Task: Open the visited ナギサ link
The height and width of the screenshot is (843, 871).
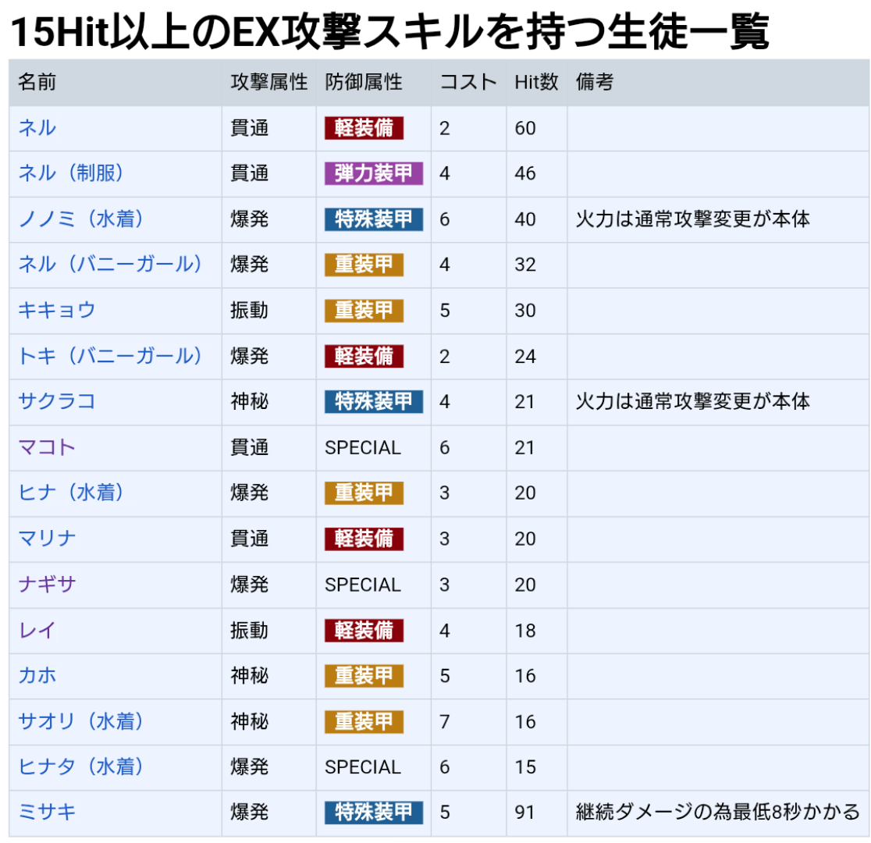Action: 47,585
